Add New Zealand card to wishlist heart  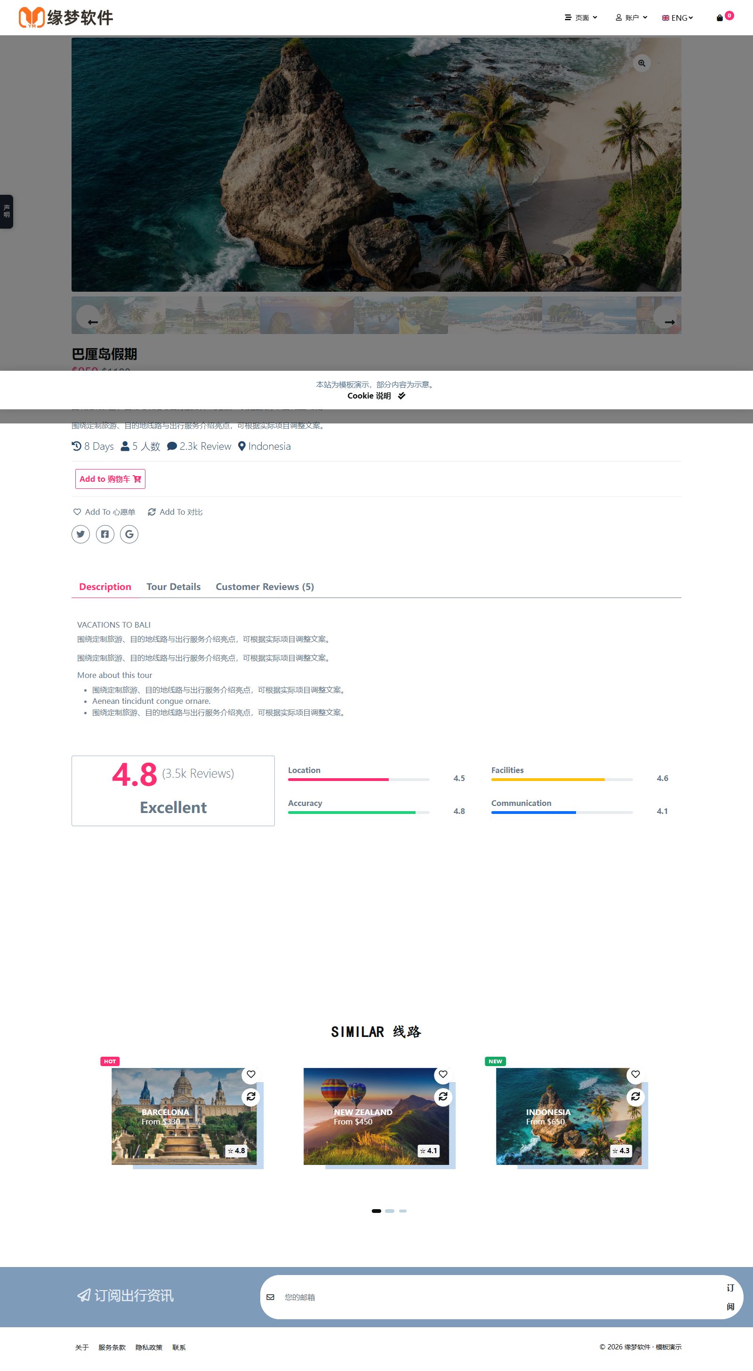click(443, 1074)
